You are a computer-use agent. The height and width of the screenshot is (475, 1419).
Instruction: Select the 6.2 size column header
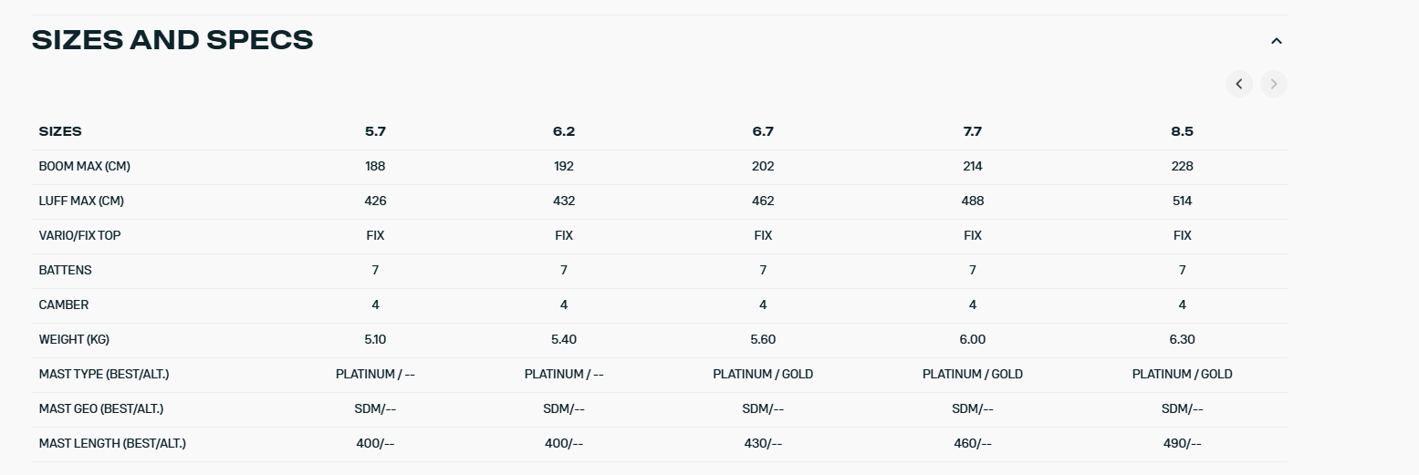pos(564,131)
